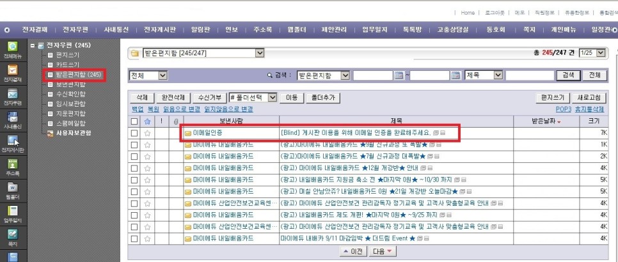Check the box for the 7월 신규과정 email
Viewport: 618px width, 262px height.
tap(134, 156)
